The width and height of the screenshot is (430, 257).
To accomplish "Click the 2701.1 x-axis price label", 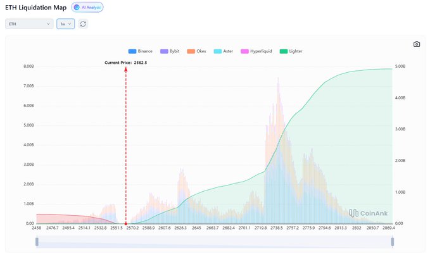I will pos(244,228).
